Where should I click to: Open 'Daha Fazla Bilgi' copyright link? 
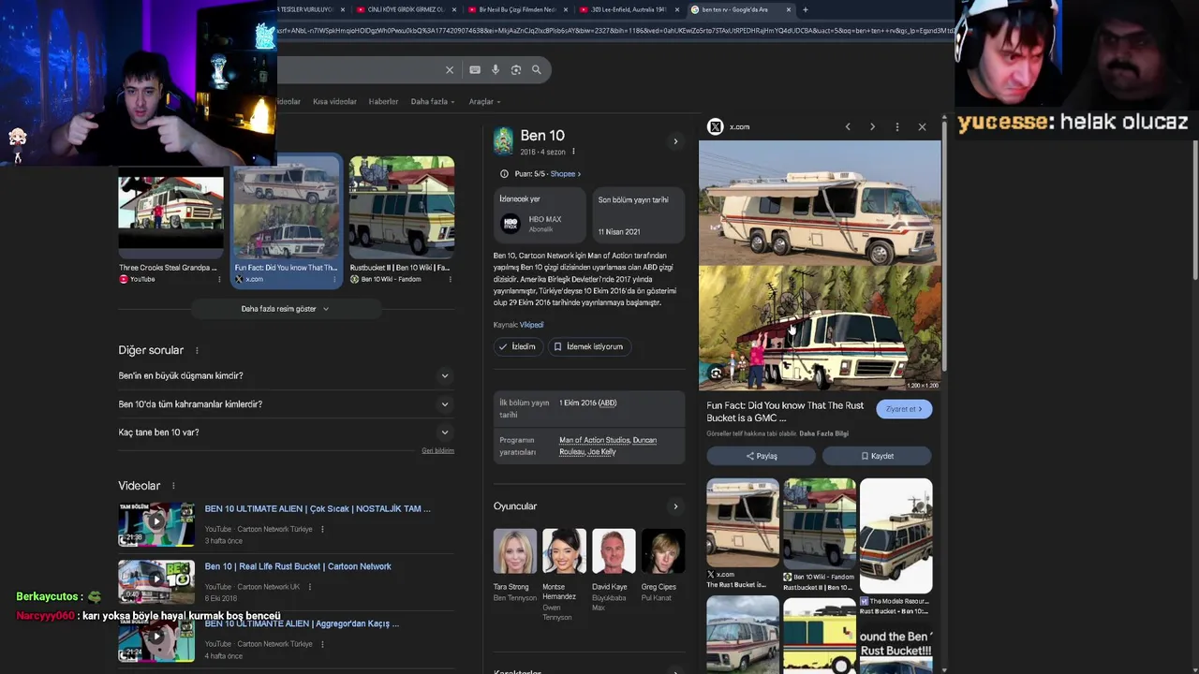pyautogui.click(x=823, y=433)
